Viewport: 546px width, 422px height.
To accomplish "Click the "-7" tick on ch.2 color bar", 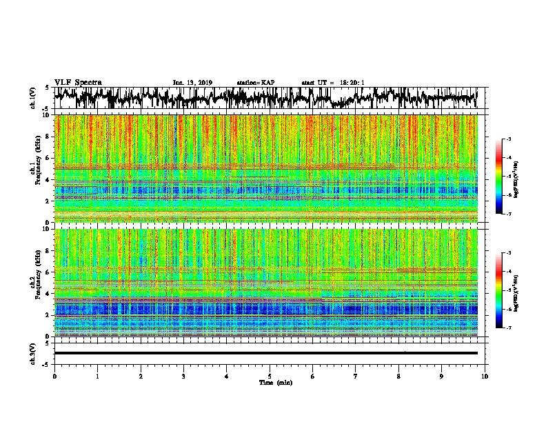I will point(509,328).
